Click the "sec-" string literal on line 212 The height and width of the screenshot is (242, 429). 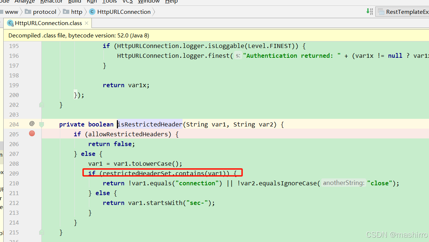pos(197,203)
